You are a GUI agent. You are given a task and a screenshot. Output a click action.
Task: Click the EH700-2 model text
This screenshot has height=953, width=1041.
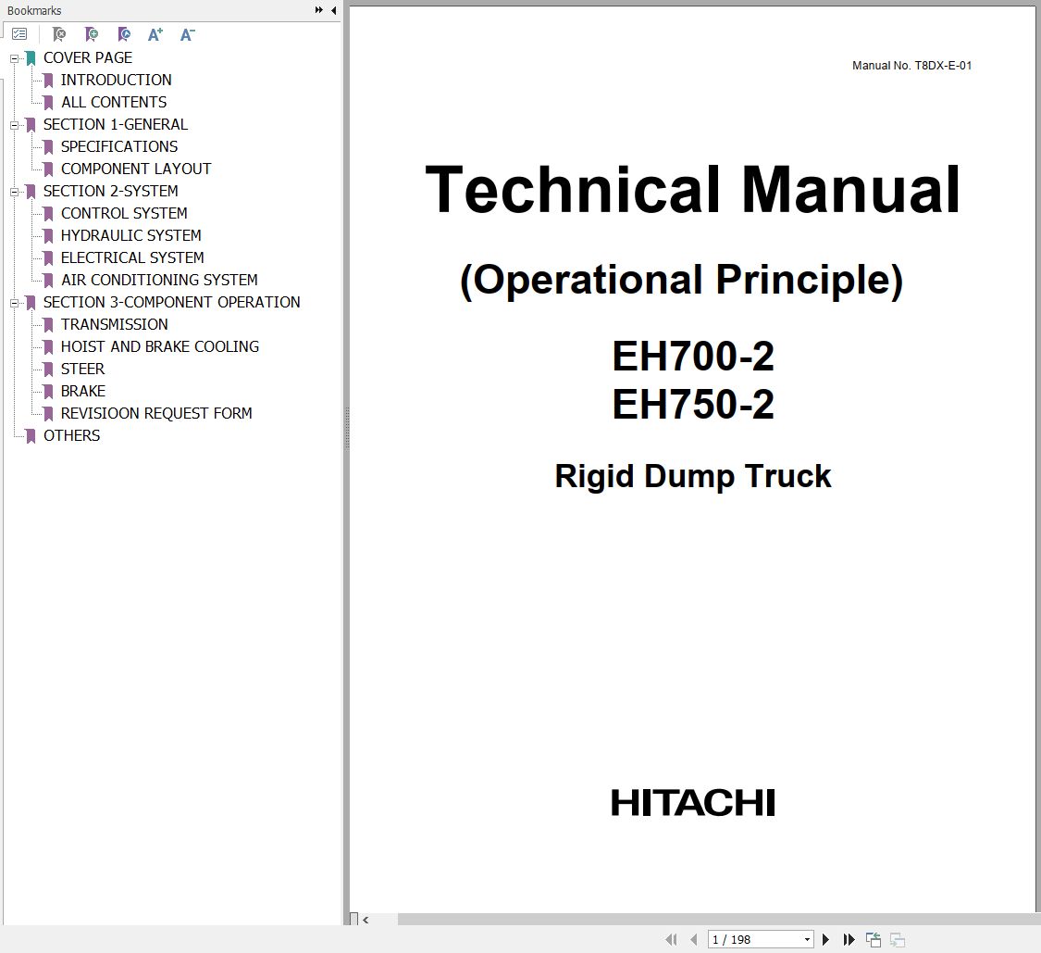pyautogui.click(x=692, y=357)
